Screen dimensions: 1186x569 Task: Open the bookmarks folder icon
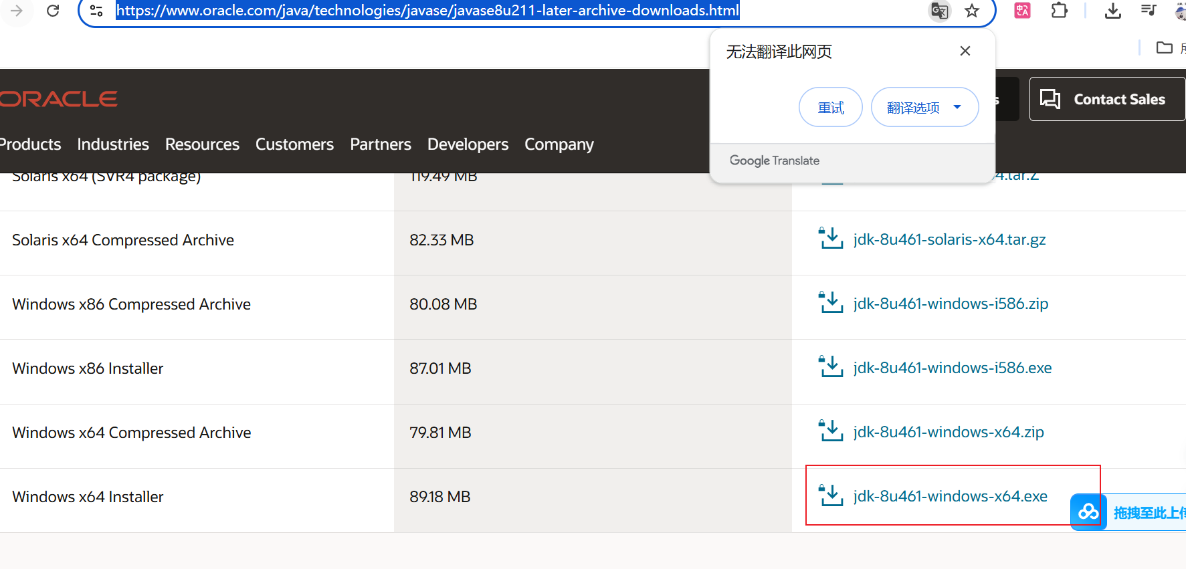pyautogui.click(x=1165, y=47)
